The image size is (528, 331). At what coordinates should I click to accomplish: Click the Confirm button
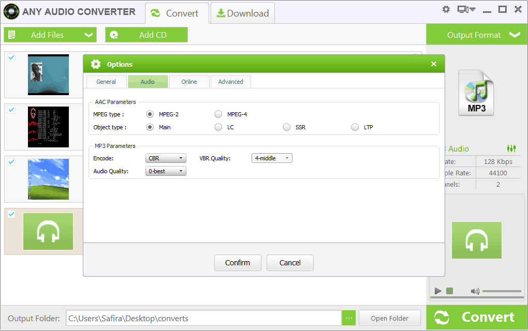pos(238,263)
